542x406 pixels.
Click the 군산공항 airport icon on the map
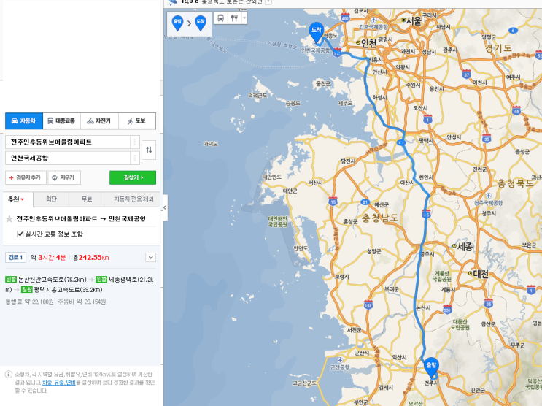(x=340, y=360)
